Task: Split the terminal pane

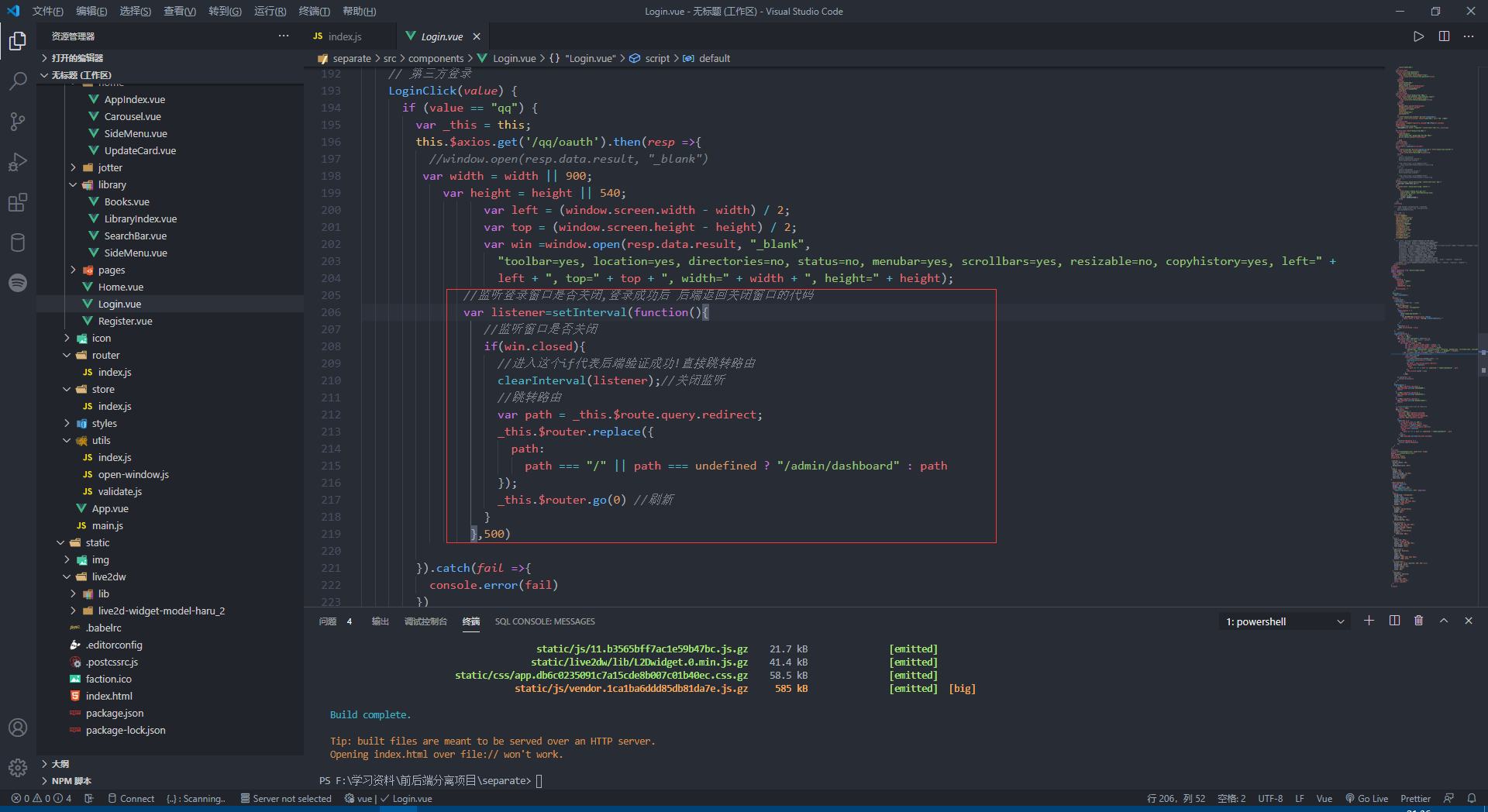Action: click(1394, 621)
